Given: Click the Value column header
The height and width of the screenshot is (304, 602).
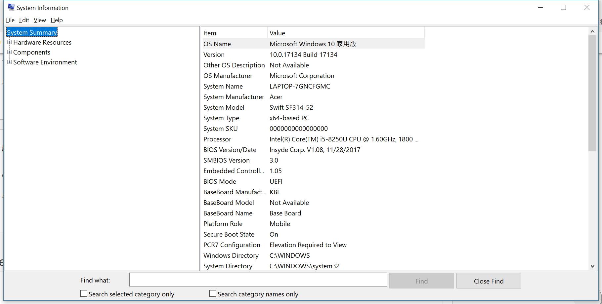Looking at the screenshot, I should coord(346,33).
